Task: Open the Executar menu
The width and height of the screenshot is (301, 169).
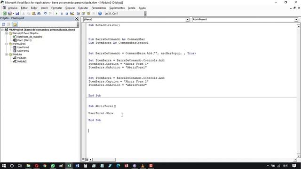Action: (83, 8)
